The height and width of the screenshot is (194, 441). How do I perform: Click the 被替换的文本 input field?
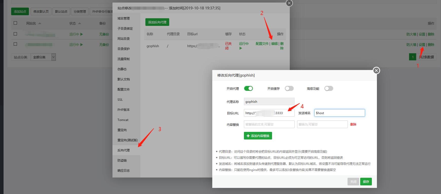click(269, 124)
